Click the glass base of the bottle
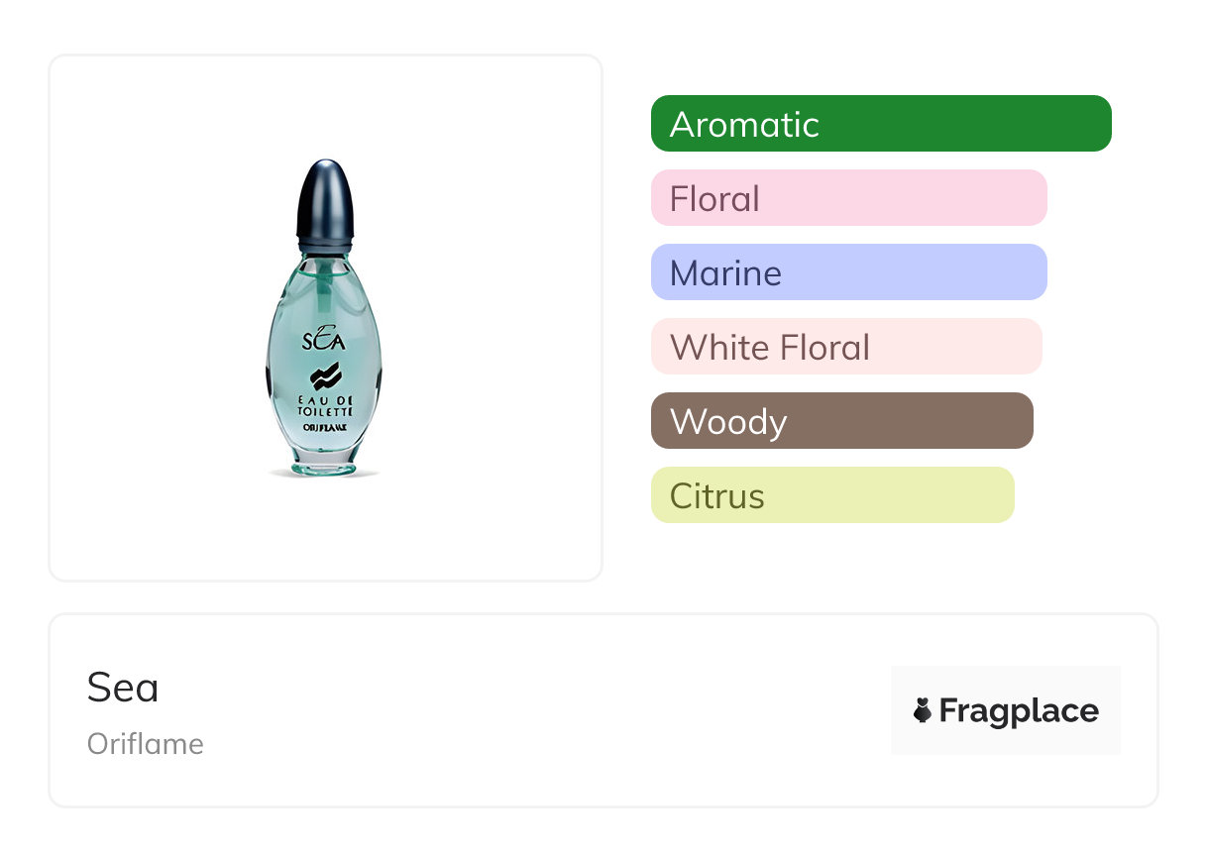 pyautogui.click(x=324, y=463)
